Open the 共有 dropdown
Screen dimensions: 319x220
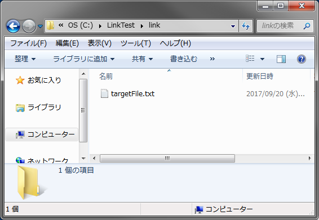pyautogui.click(x=142, y=59)
